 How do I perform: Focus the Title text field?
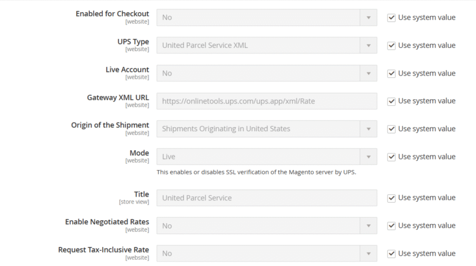coord(266,198)
